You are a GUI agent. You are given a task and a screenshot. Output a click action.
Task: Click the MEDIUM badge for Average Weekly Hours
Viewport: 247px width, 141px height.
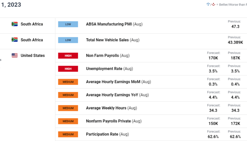click(x=68, y=108)
